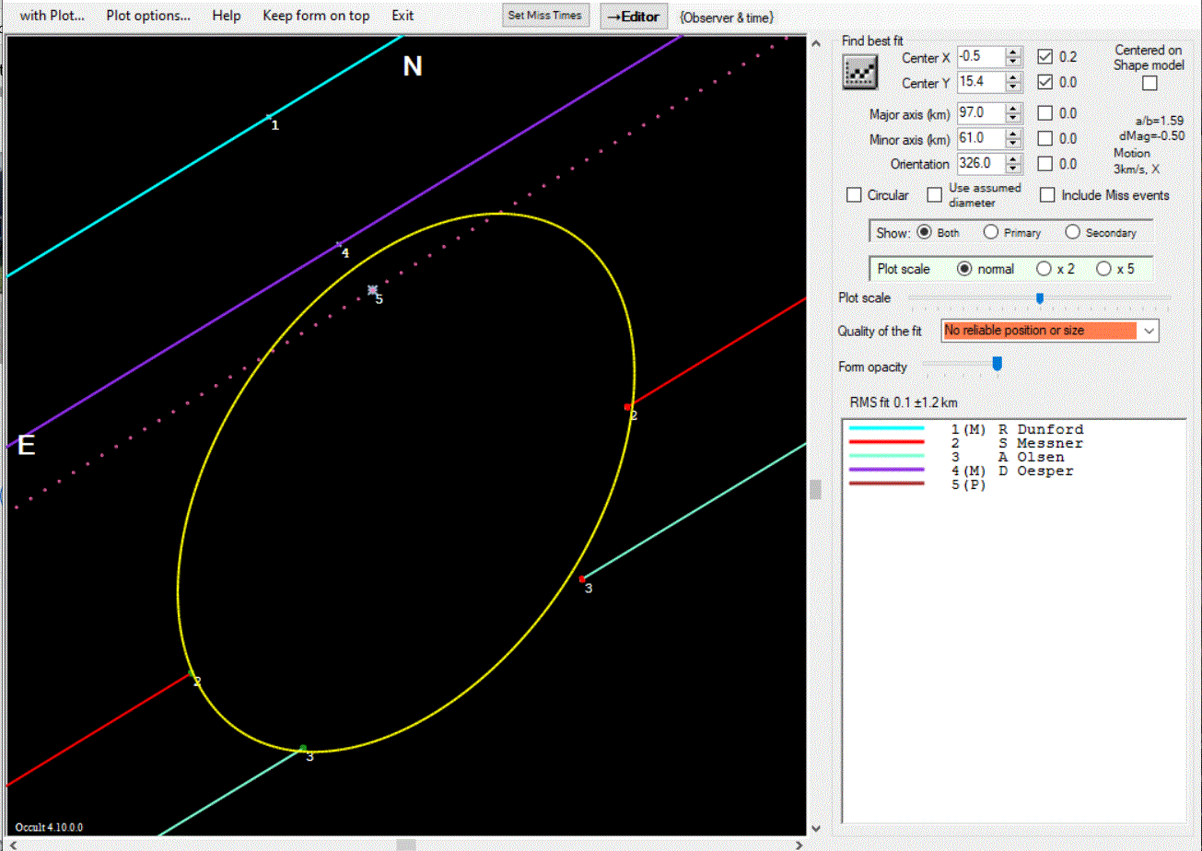Screen dimensions: 1202x851
Task: Click the plot's horizontal scrollbar left arrow
Action: click(13, 844)
